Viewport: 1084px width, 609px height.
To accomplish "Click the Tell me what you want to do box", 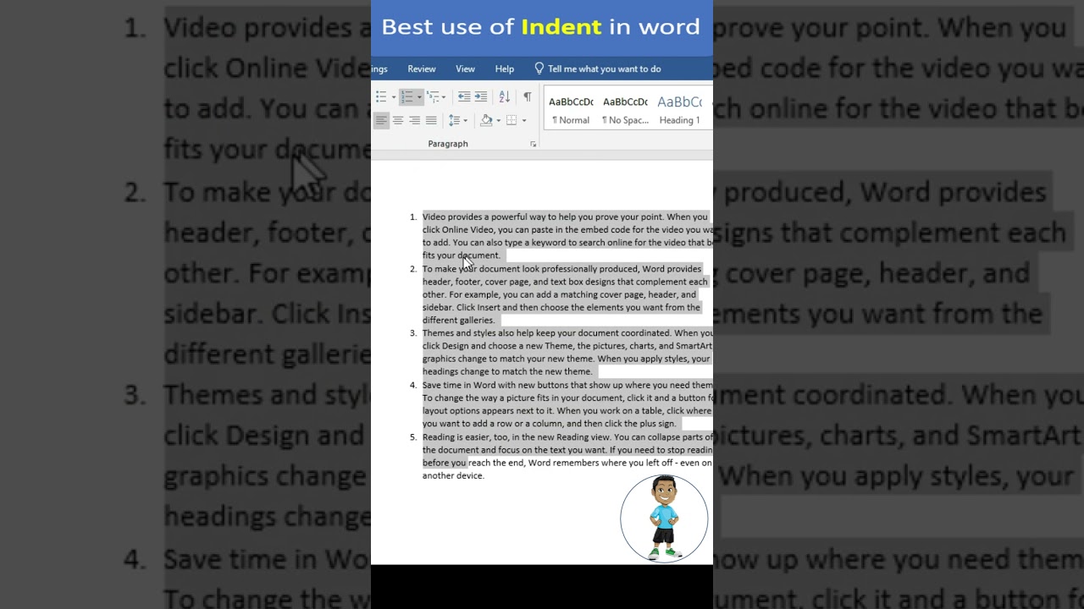I will tap(604, 69).
